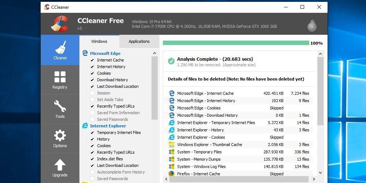Click the green Analysis Complete checkmark icon
Viewport: 366px width, 183px height.
(171, 61)
